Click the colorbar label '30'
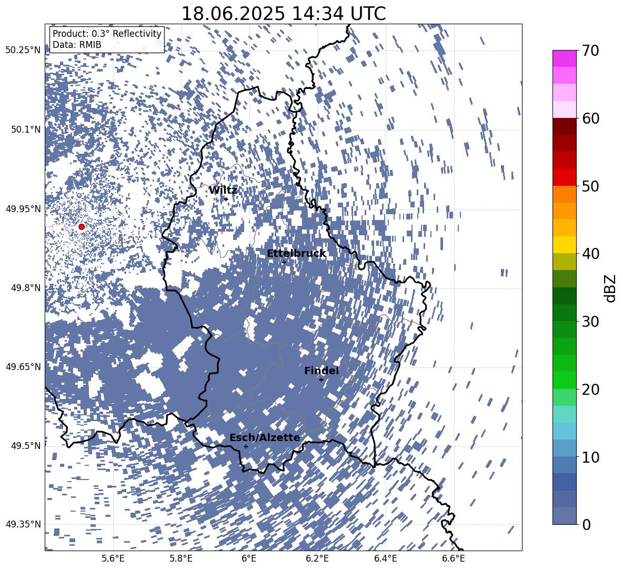The image size is (623, 569). coord(590,322)
